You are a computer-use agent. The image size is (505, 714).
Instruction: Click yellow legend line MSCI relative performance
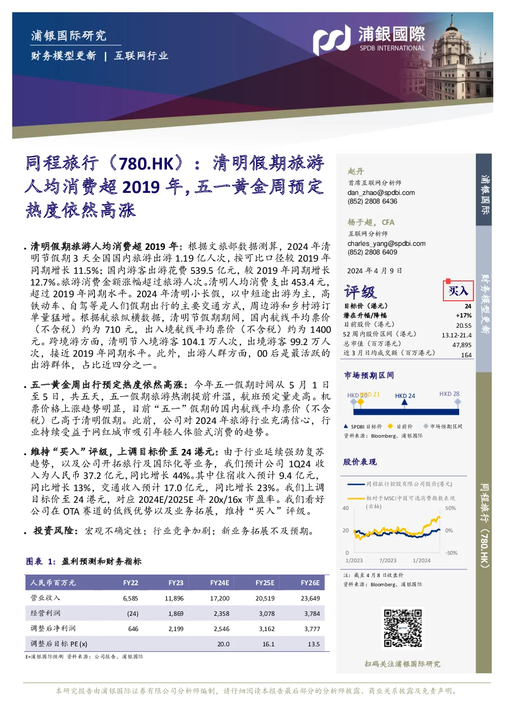[402, 502]
